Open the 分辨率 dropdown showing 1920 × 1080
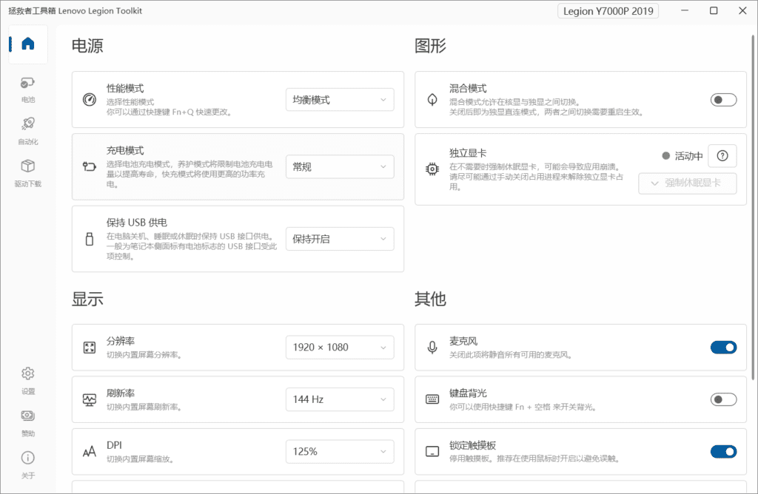This screenshot has height=494, width=758. coord(340,347)
